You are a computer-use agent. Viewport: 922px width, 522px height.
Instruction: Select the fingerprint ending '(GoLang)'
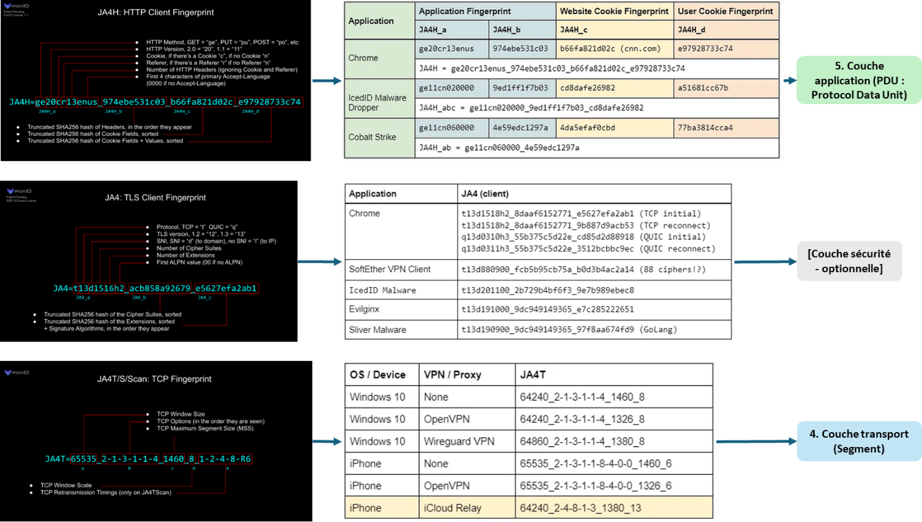click(569, 329)
